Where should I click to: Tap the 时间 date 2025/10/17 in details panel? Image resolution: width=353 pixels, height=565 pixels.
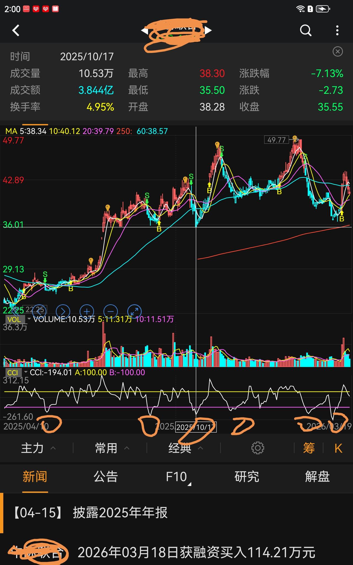coord(87,57)
